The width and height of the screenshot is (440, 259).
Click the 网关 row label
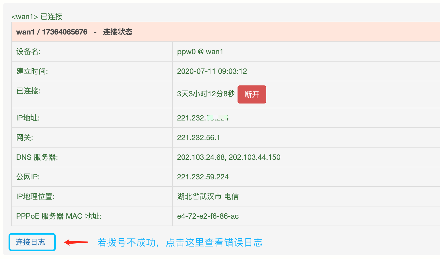click(25, 137)
